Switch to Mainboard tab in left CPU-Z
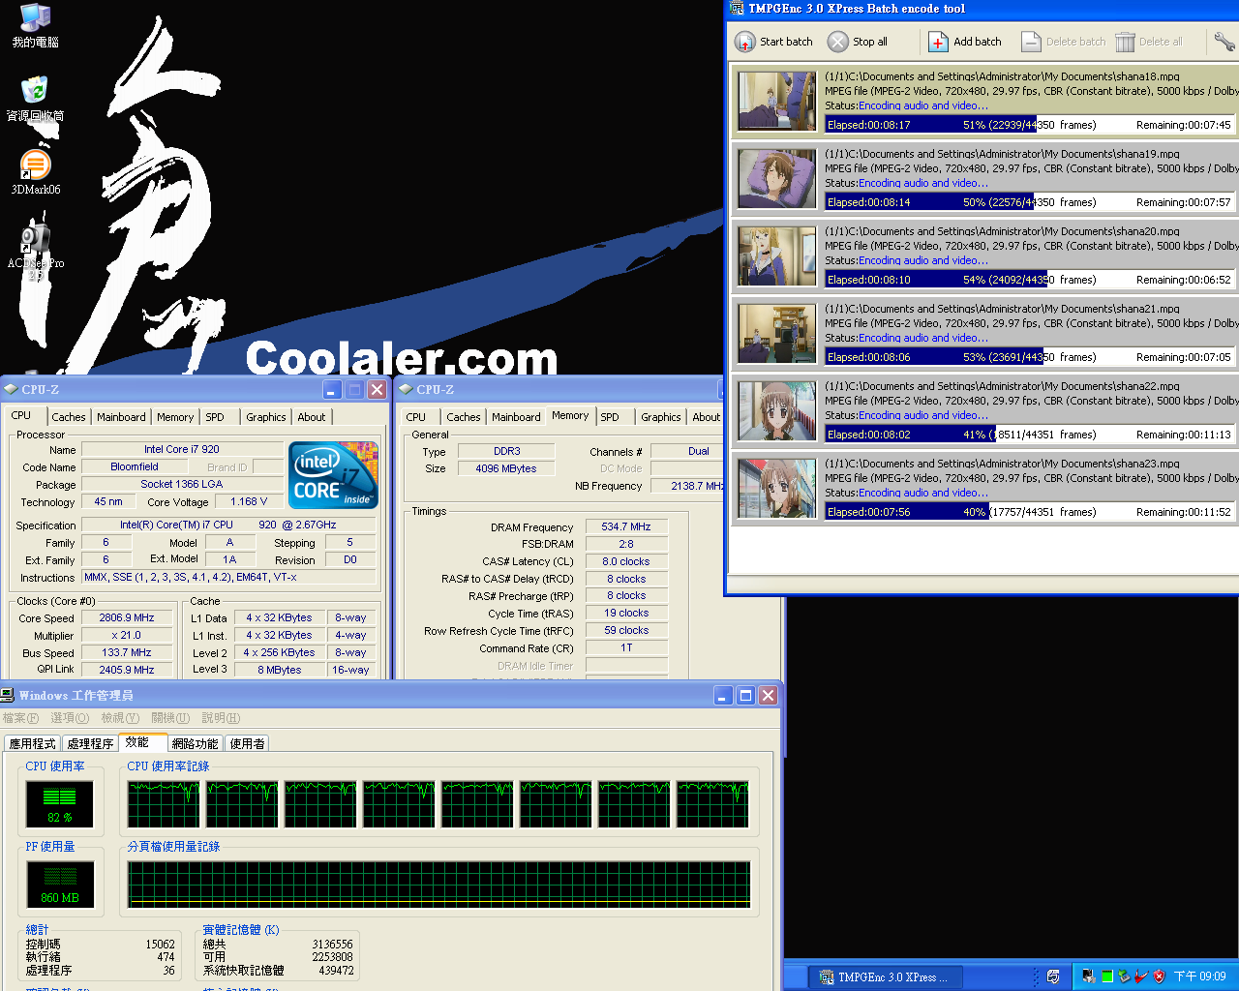 121,417
